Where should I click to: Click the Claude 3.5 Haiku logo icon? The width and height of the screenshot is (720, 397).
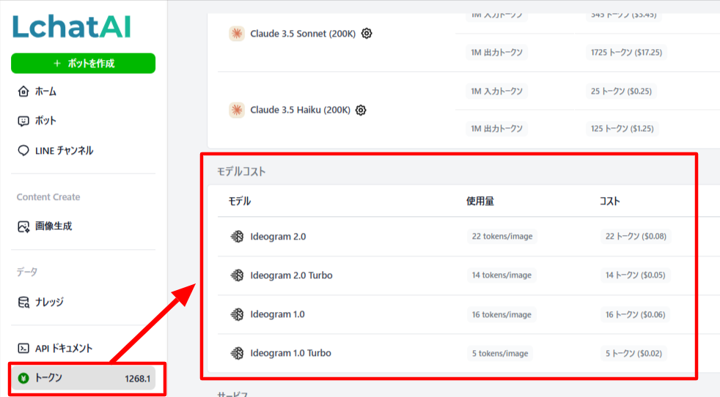[236, 110]
